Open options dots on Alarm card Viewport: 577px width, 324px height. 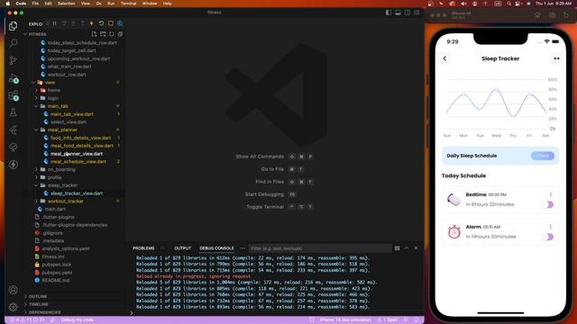coord(551,227)
